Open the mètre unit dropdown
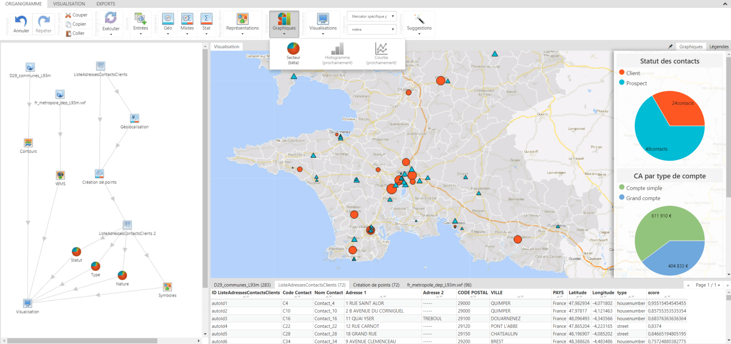Viewport: 731px width, 344px height. pyautogui.click(x=372, y=29)
